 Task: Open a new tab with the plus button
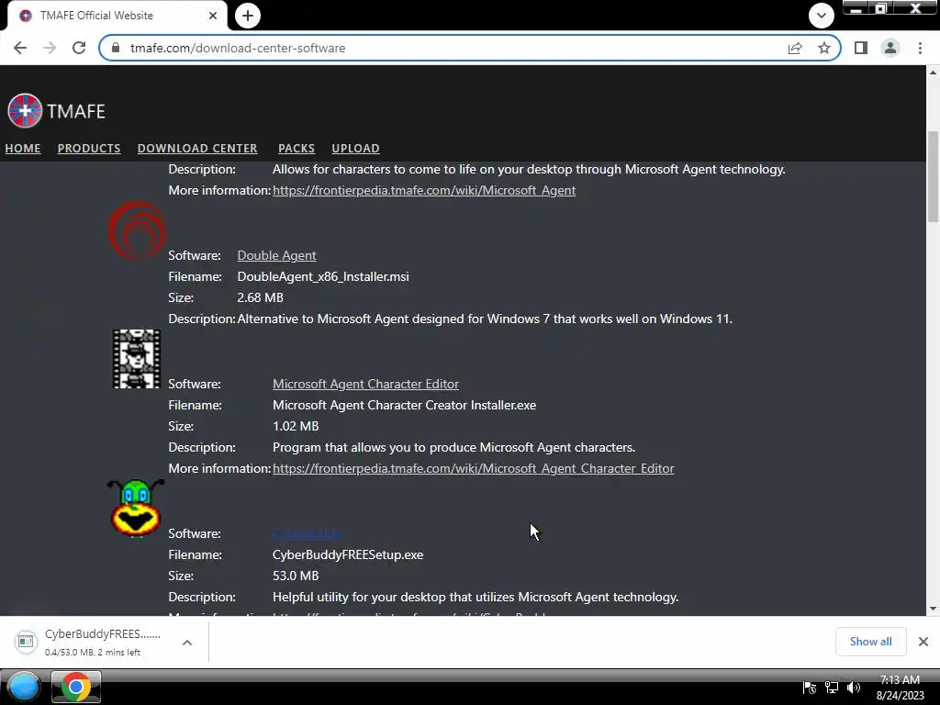[248, 16]
